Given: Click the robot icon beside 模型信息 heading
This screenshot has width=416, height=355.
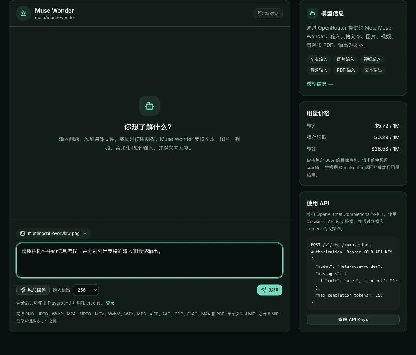Looking at the screenshot, I should [312, 13].
